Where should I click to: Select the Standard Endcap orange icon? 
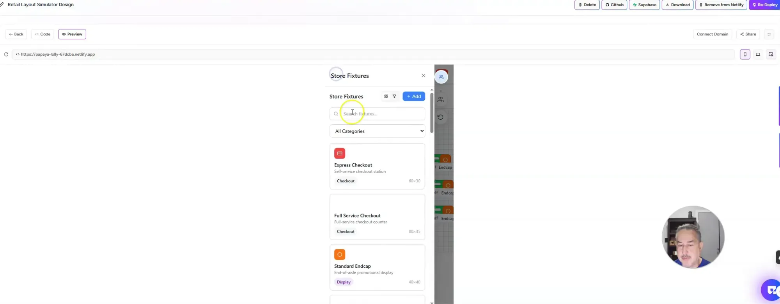pyautogui.click(x=340, y=255)
